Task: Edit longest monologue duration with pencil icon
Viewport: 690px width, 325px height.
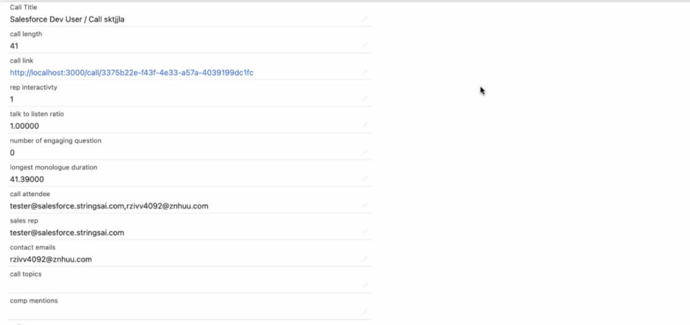Action: [x=365, y=179]
